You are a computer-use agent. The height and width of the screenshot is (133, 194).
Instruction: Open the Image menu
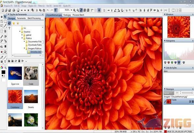click(x=24, y=6)
